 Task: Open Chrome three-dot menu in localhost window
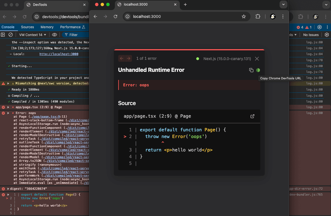(x=283, y=16)
